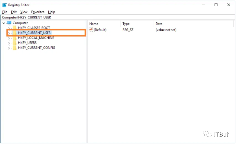Collapse the Computer tree node
This screenshot has height=144, width=236.
tap(4, 23)
